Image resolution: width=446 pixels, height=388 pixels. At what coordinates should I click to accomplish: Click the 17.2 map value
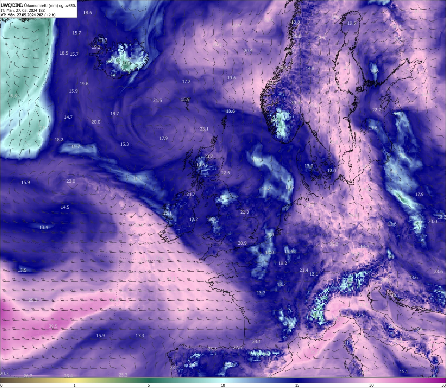point(186,82)
